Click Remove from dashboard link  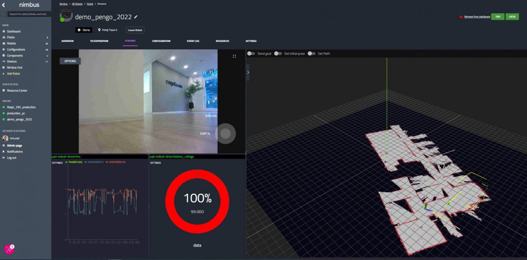(x=477, y=16)
